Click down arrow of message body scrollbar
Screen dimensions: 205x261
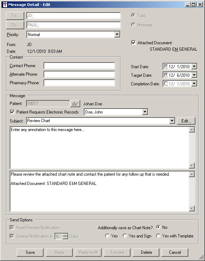(192, 209)
